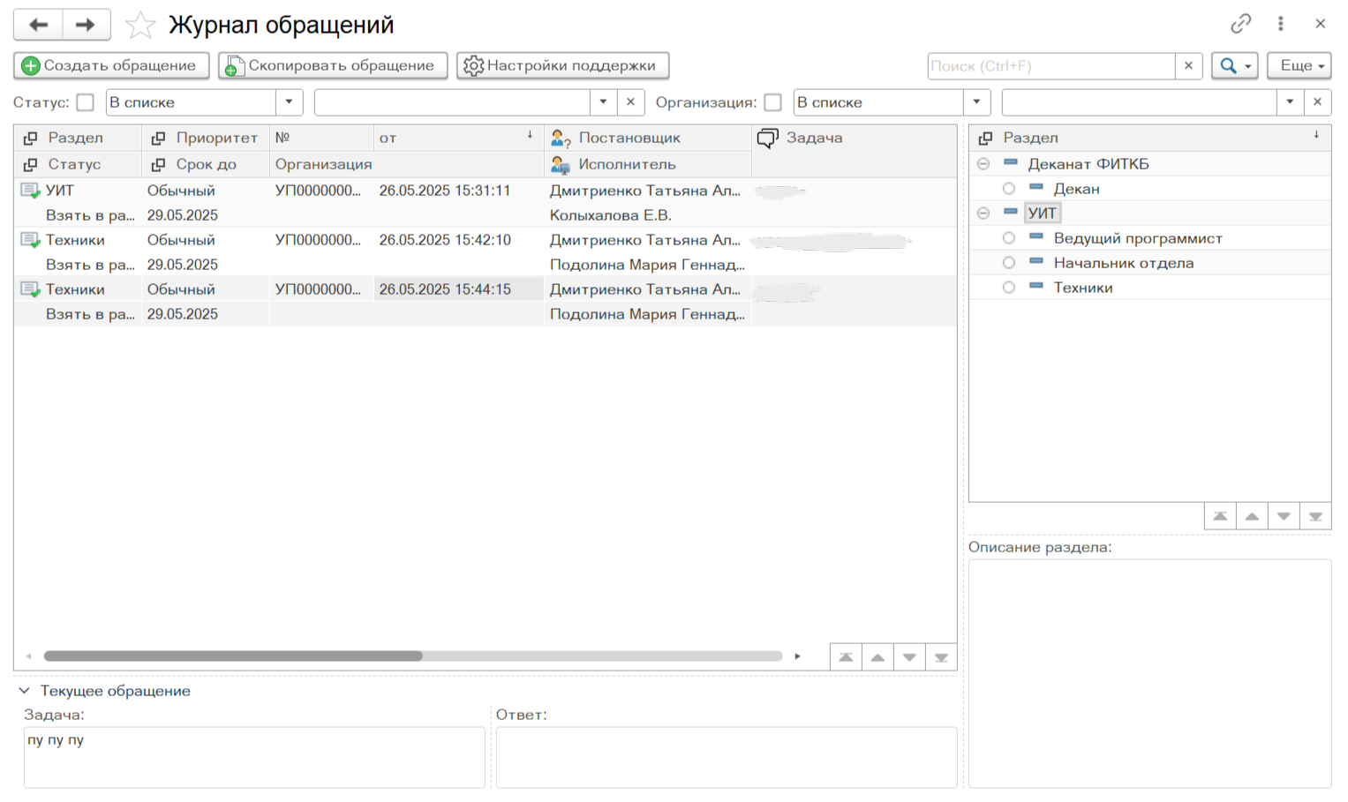Click Создать обращение button
The image size is (1348, 802).
pyautogui.click(x=110, y=66)
